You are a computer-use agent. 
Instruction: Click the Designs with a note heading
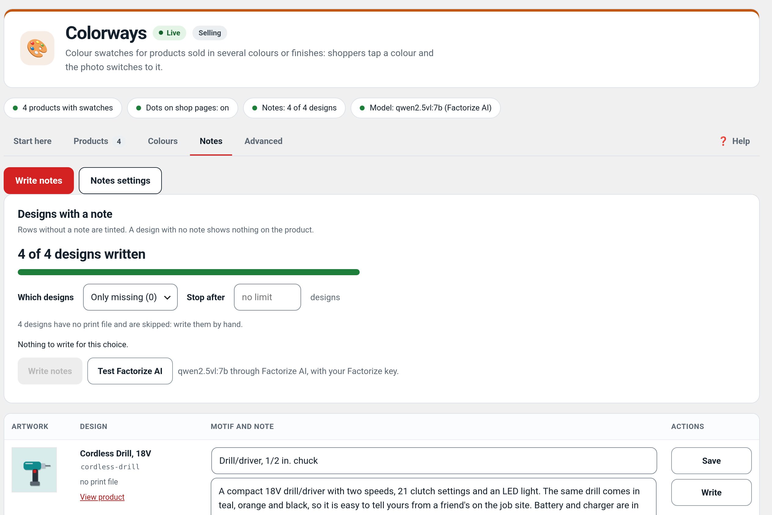(65, 214)
